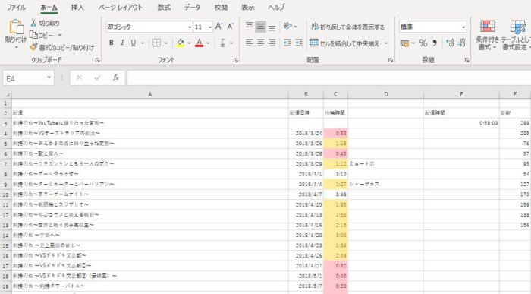Open font group dialog launcher
Screen dimensions: 531x294
click(x=235, y=60)
